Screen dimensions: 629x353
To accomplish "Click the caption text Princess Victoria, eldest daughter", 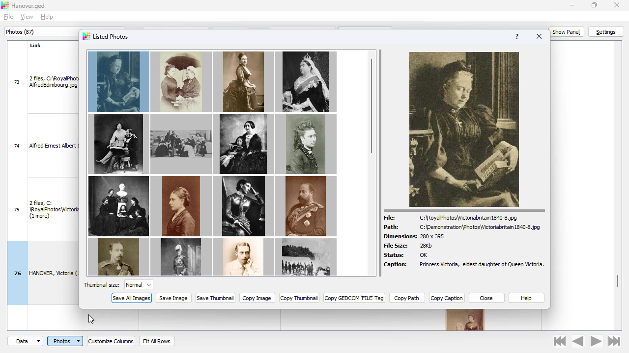I will pyautogui.click(x=482, y=264).
